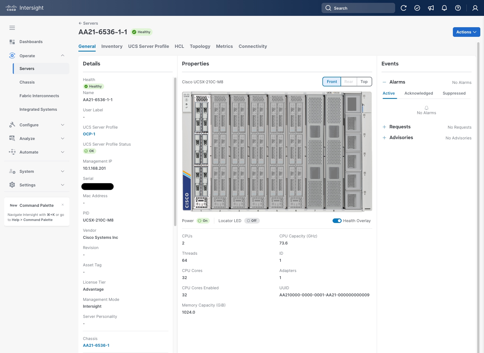Open the OCP-1 server profile link
The image size is (484, 353).
(x=89, y=134)
